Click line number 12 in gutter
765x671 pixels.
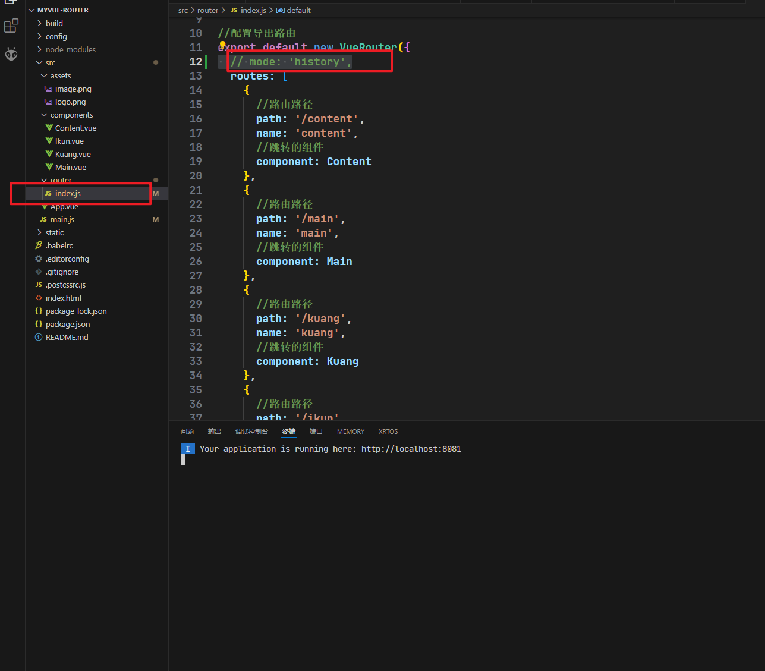[196, 62]
